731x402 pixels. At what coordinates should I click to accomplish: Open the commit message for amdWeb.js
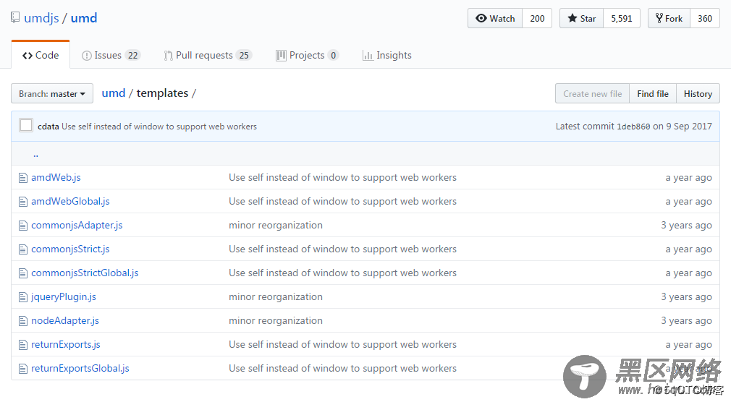[342, 177]
